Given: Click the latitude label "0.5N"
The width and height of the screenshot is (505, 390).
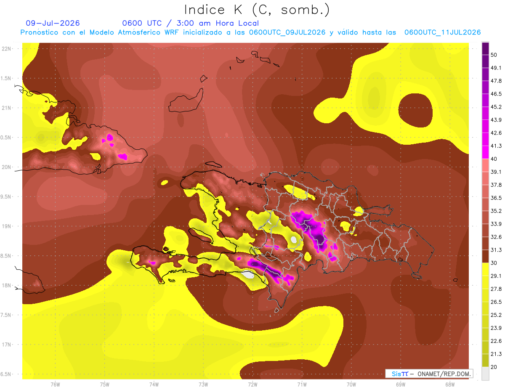Looking at the screenshot, I should tap(6, 138).
